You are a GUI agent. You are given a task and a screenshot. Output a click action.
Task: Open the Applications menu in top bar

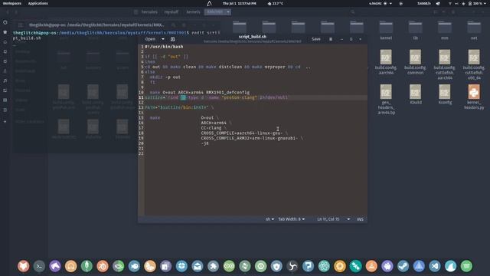pyautogui.click(x=38, y=3)
